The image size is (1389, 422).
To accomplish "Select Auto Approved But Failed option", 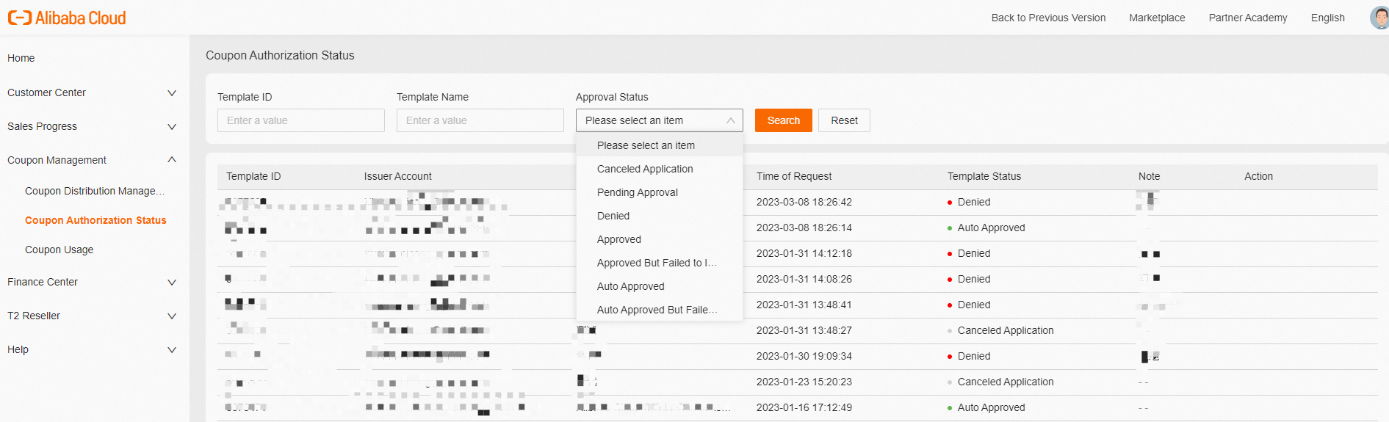I will coord(660,310).
